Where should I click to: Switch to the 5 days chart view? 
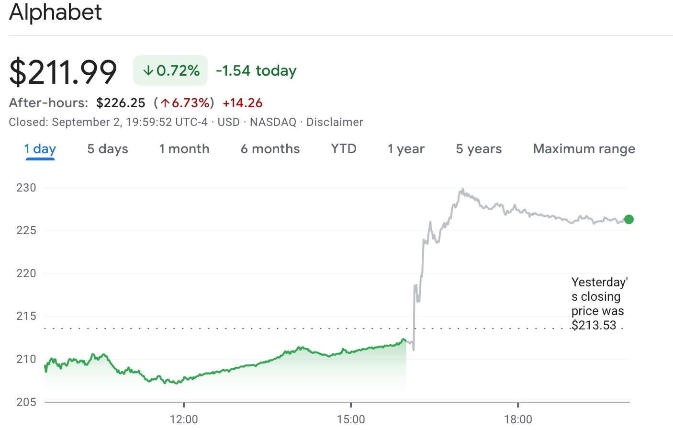[x=107, y=149]
